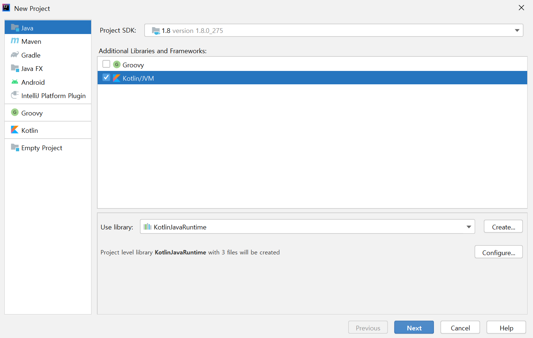
Task: Select the Empty Project folder icon
Action: point(15,147)
